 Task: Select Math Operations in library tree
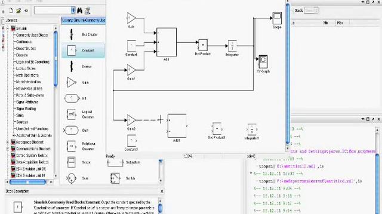click(27, 75)
